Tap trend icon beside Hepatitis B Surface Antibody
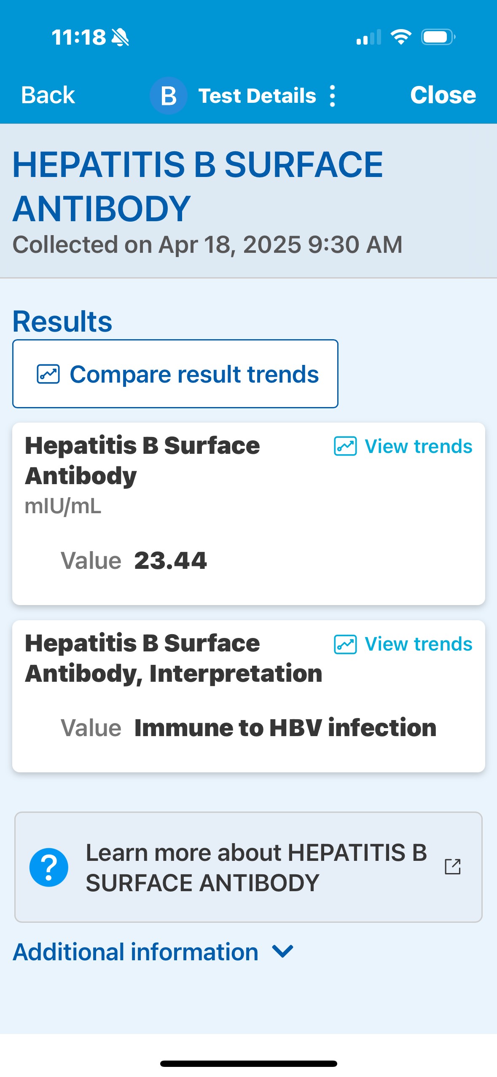This screenshot has width=497, height=1077. click(345, 446)
